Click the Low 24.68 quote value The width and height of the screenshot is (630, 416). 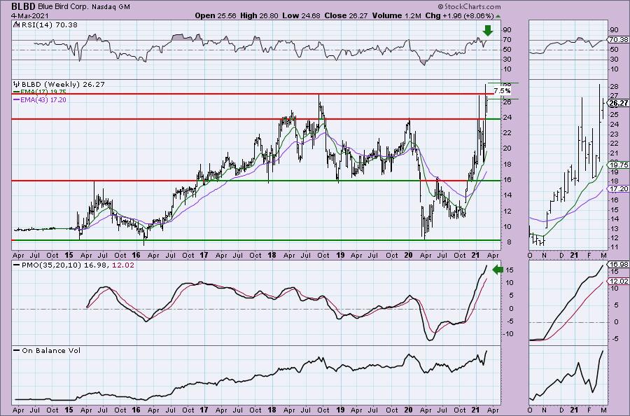pyautogui.click(x=301, y=15)
